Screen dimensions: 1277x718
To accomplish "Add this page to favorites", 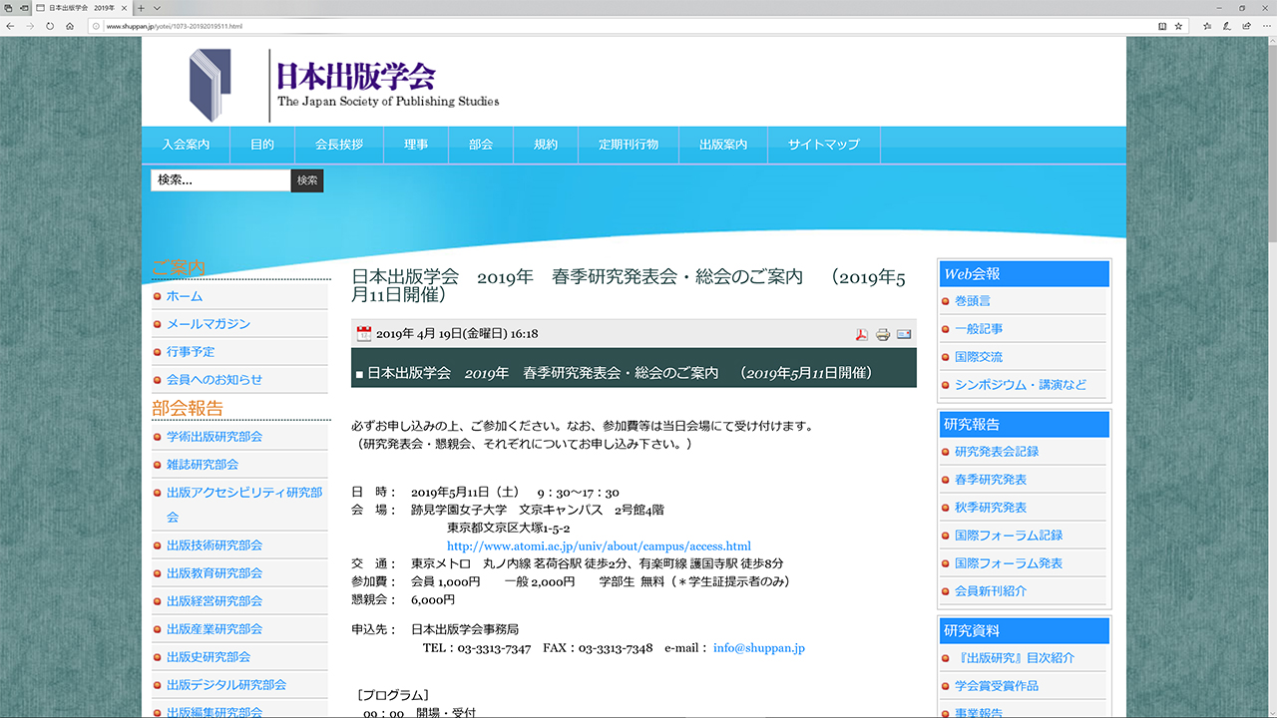I will pos(1179,26).
